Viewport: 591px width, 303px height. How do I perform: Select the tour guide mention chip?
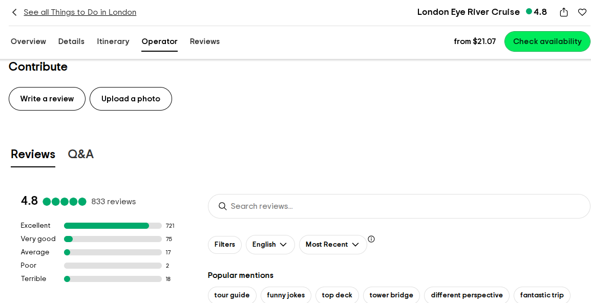(232, 295)
